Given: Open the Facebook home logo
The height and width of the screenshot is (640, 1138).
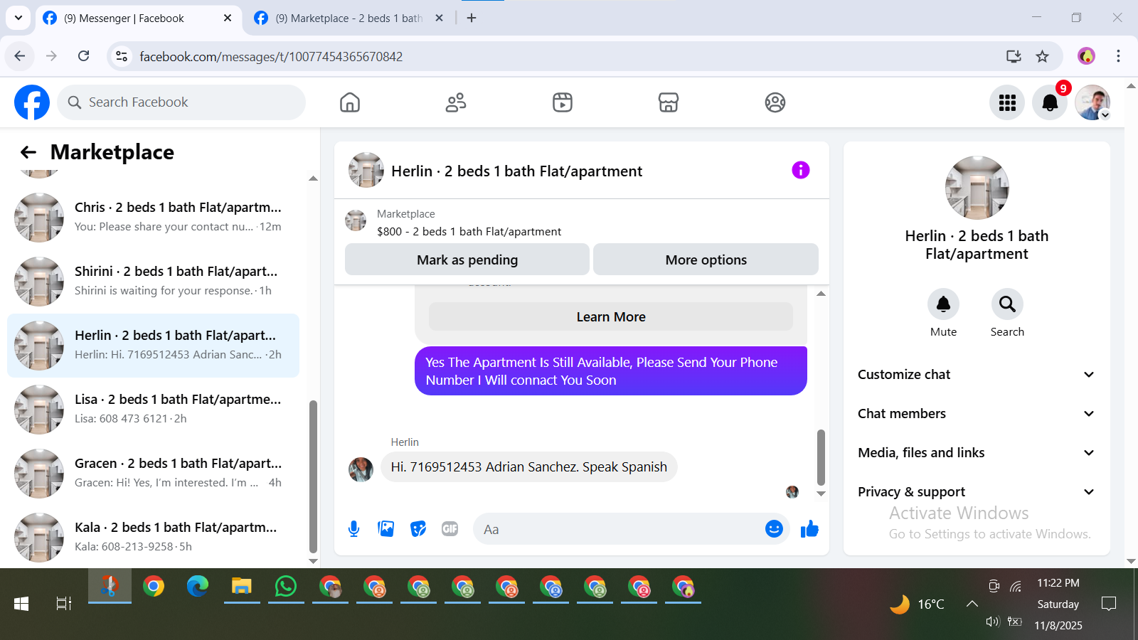Looking at the screenshot, I should 32,102.
